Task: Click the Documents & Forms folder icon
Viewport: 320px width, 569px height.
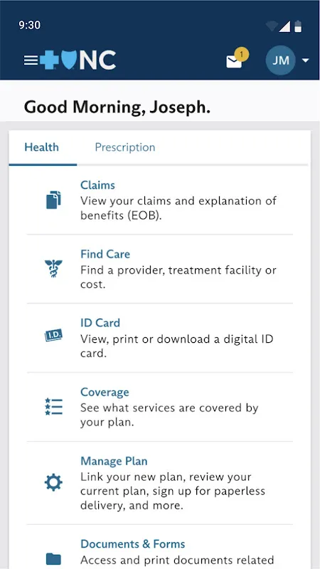Action: click(54, 559)
